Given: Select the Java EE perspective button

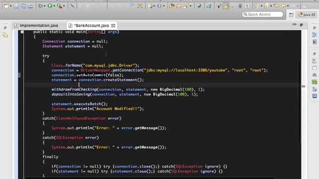Looking at the screenshot, I should pyautogui.click(x=307, y=14).
